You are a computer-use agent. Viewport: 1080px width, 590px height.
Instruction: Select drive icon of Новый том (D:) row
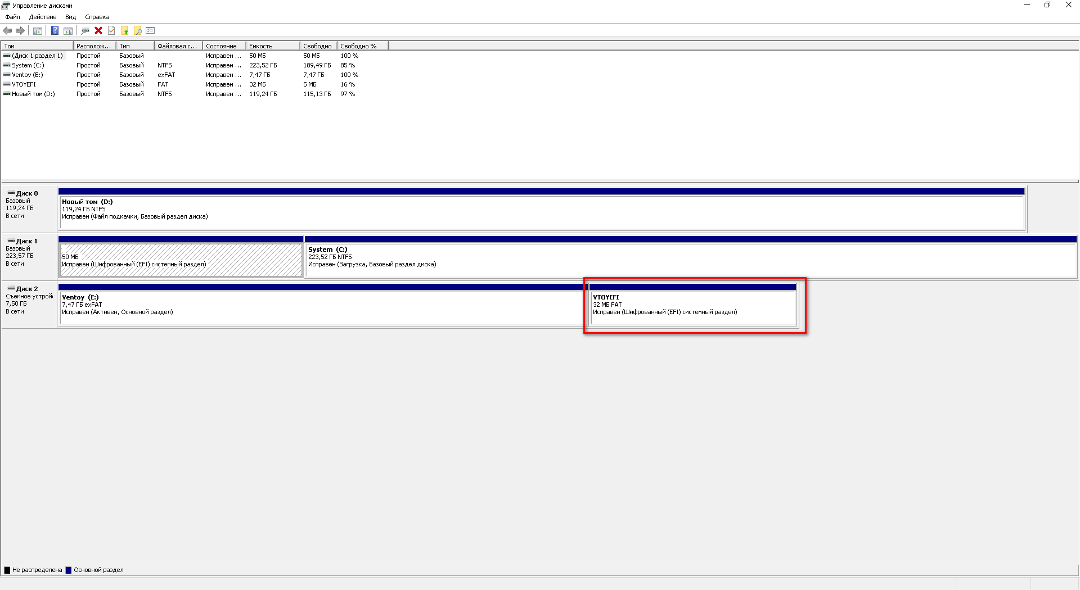[x=7, y=94]
